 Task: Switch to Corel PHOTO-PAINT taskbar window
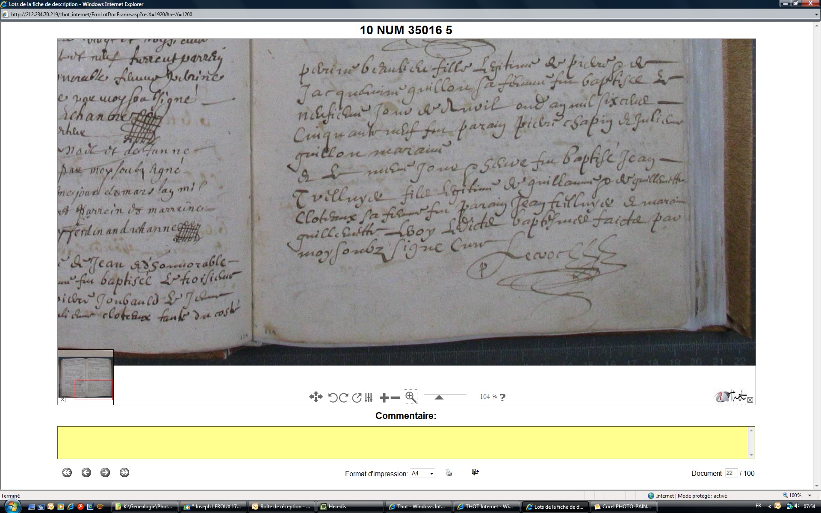click(x=625, y=507)
